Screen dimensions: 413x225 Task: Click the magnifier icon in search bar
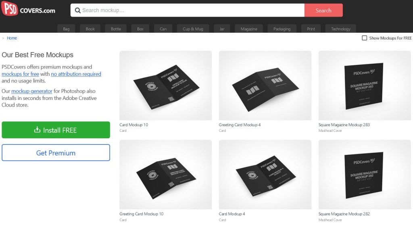(x=77, y=10)
